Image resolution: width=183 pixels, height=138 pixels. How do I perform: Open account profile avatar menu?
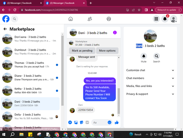[173, 19]
